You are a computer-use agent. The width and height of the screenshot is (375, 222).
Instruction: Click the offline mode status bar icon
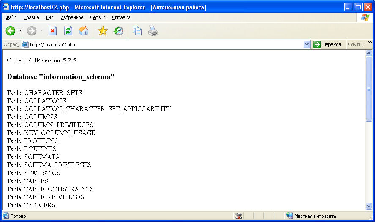(x=239, y=216)
